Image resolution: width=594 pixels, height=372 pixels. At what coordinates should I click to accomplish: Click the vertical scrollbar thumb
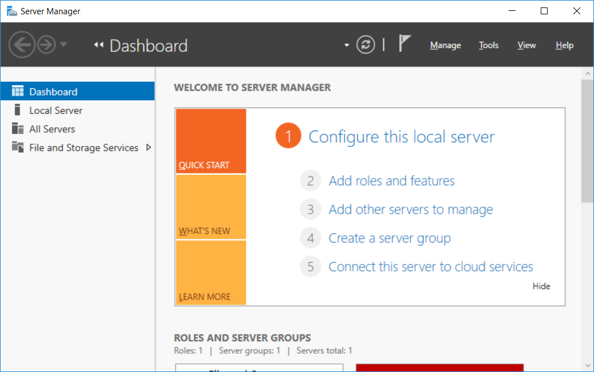pos(588,141)
